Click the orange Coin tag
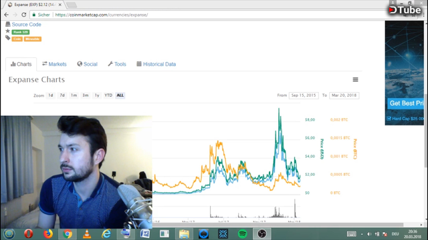This screenshot has height=240, width=428. point(17,39)
